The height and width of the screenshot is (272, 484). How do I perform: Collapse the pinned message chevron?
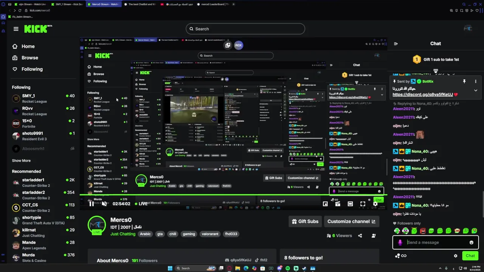(476, 90)
